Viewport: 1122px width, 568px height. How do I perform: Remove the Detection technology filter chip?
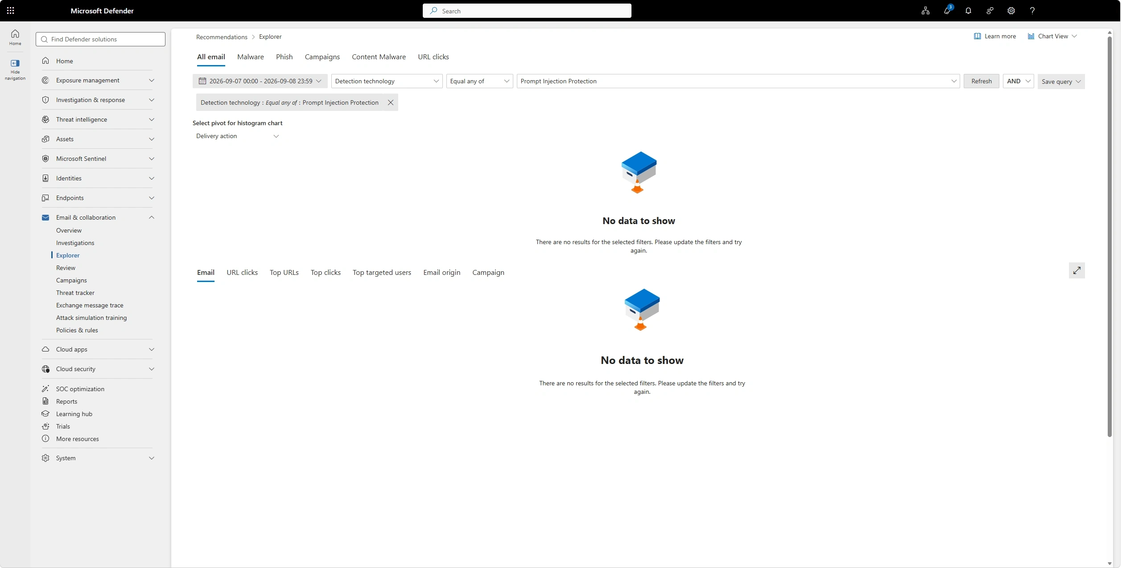(391, 102)
